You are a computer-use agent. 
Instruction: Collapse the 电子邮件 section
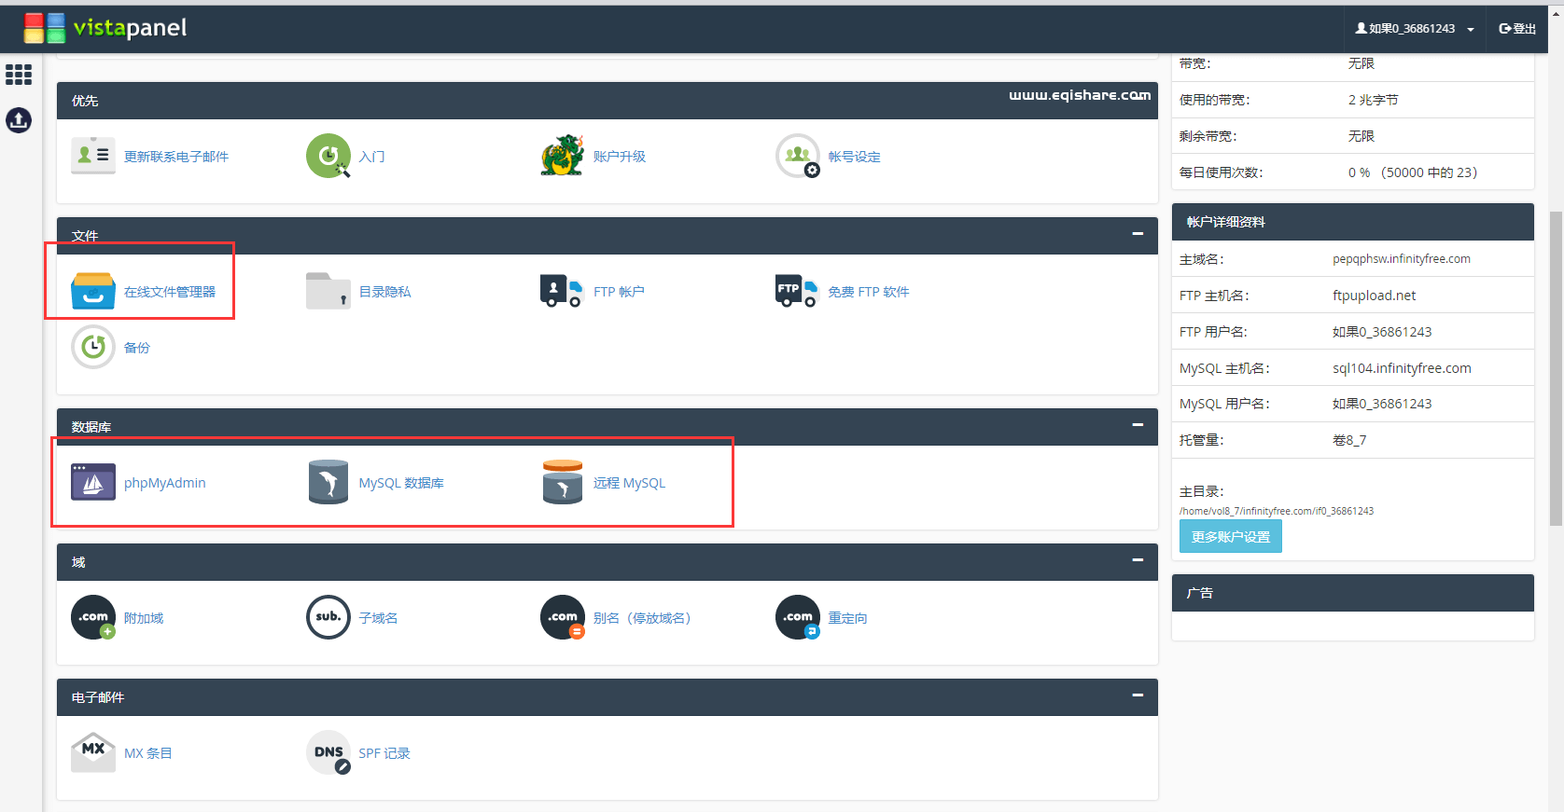coord(1138,695)
